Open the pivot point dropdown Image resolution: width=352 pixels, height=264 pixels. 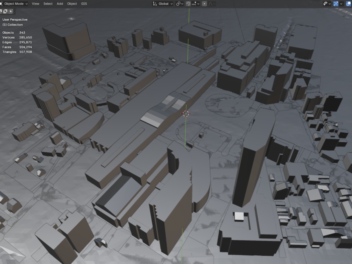[x=179, y=3]
